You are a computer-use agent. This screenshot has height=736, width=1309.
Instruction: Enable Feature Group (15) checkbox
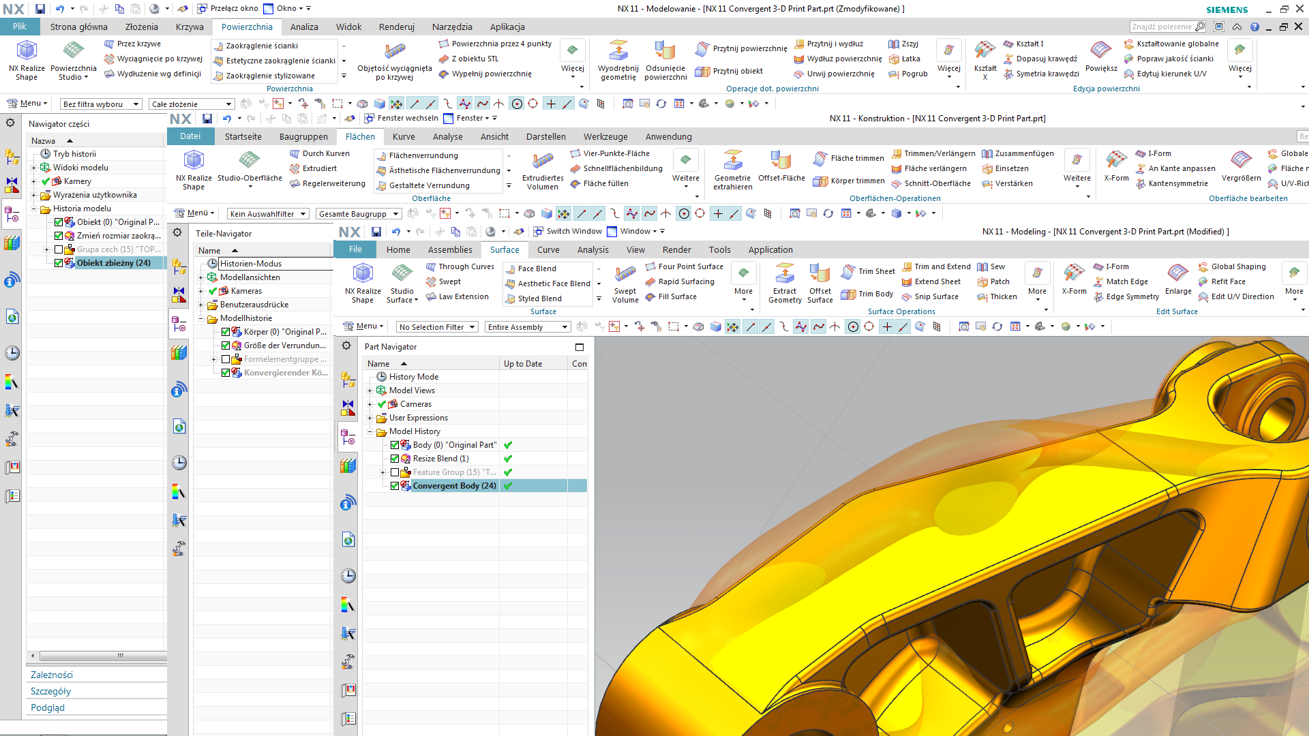(395, 472)
